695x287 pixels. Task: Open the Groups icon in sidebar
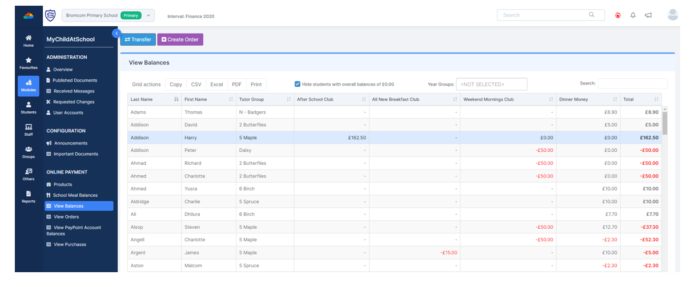[29, 152]
